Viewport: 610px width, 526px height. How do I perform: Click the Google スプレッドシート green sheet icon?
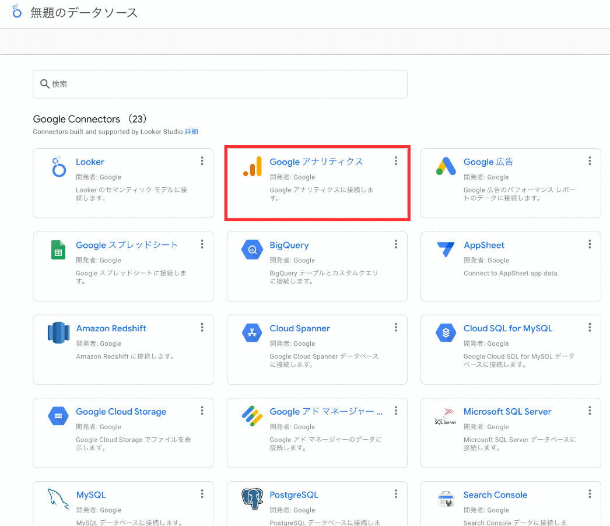(x=58, y=250)
